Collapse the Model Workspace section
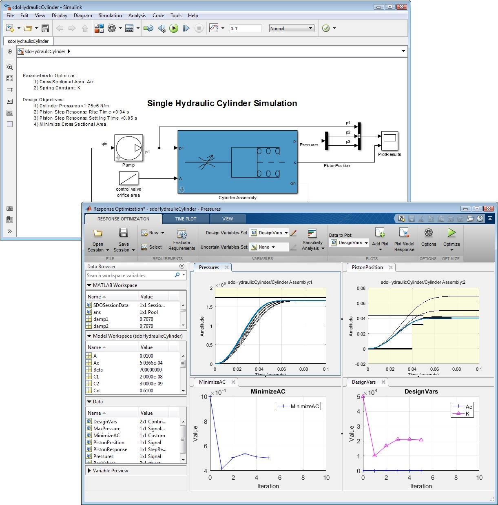The width and height of the screenshot is (498, 505). [89, 336]
